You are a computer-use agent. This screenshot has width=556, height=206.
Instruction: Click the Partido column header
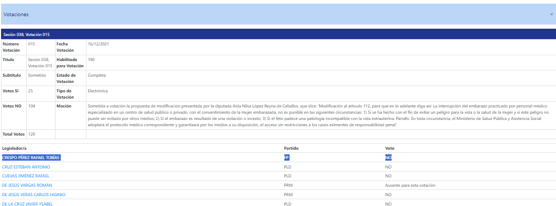pos(291,148)
